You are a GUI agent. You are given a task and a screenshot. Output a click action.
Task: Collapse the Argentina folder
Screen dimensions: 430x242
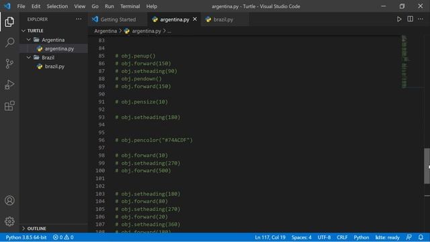pyautogui.click(x=53, y=40)
